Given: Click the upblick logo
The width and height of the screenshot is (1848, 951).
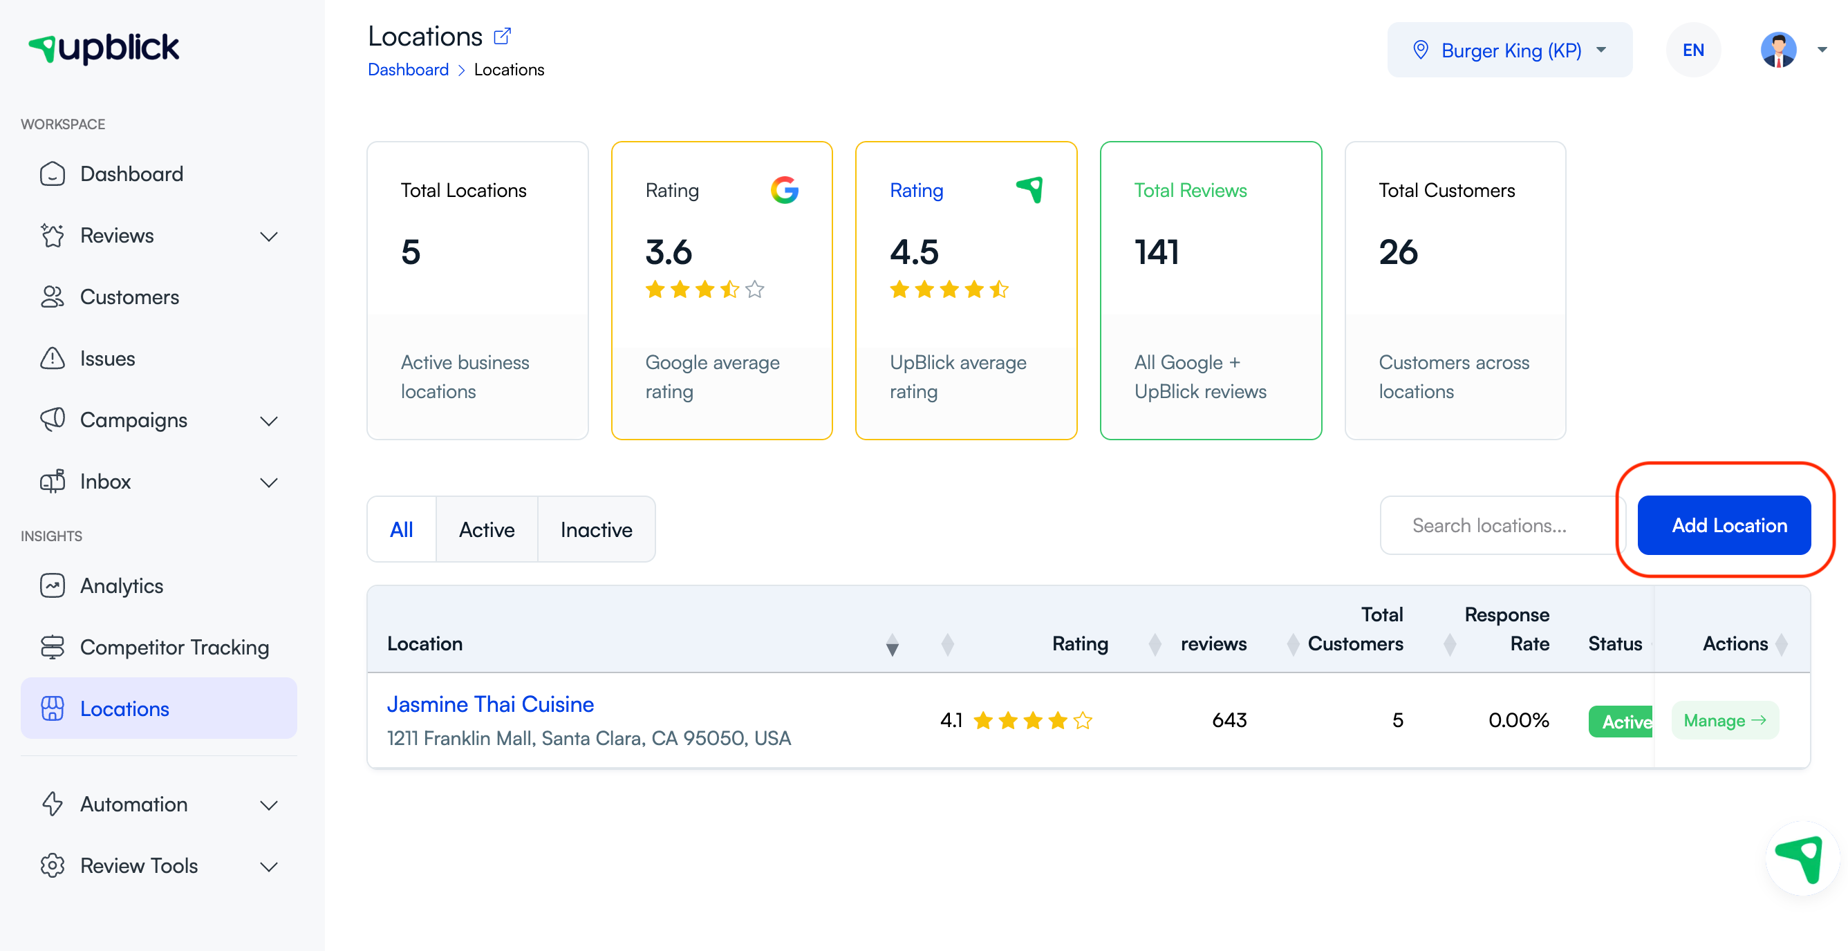Looking at the screenshot, I should 104,48.
